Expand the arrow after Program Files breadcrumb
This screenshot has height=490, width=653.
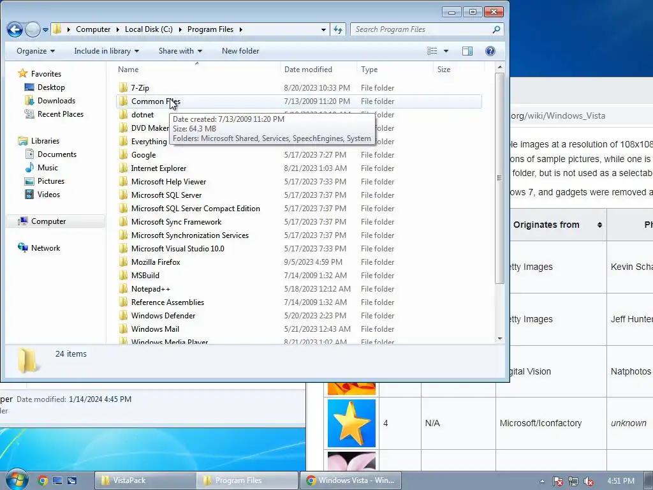point(240,29)
